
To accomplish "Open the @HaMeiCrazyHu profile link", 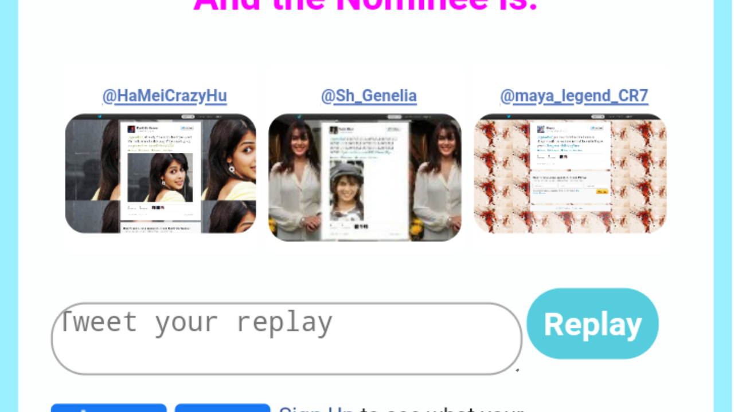I will point(165,96).
